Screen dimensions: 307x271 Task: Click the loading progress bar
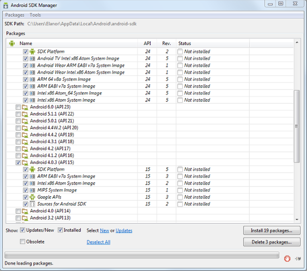tap(142, 255)
